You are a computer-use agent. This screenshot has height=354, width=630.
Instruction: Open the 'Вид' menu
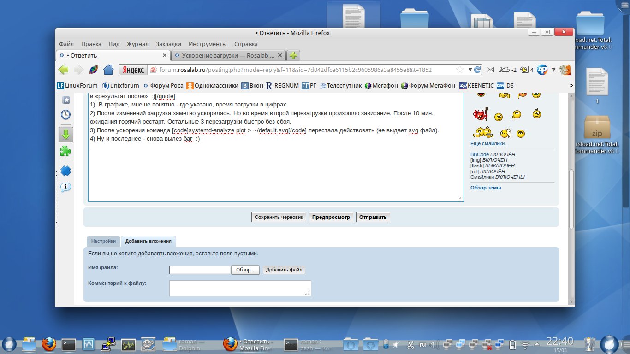[114, 44]
